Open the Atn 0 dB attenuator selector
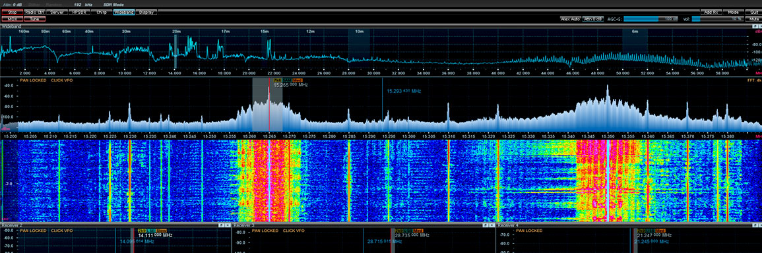Screen dimensions: 762x253 click(x=593, y=19)
